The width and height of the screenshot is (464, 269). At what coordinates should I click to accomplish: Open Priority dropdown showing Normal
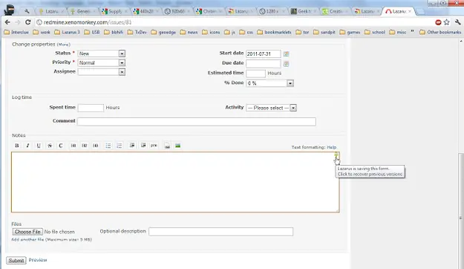tap(102, 63)
